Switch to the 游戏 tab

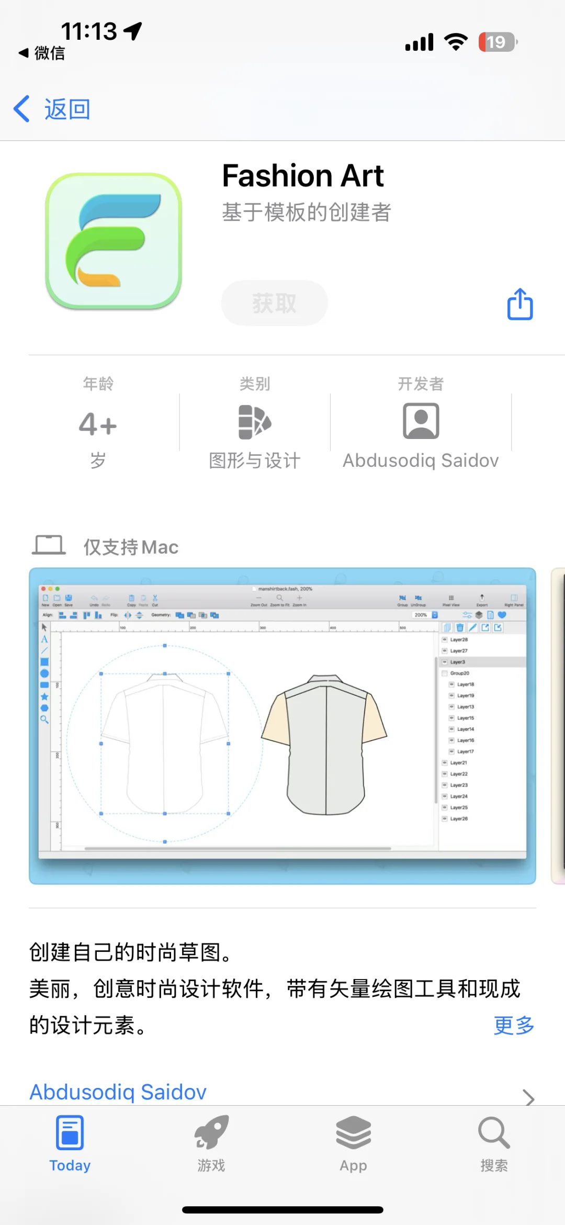[x=211, y=1143]
